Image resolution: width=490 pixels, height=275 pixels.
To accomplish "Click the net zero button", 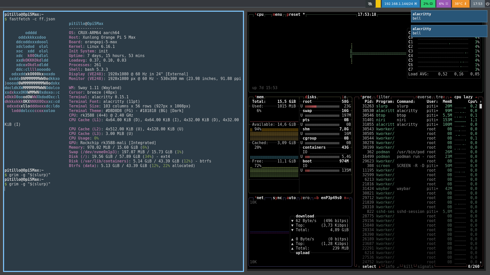I will [305, 198].
